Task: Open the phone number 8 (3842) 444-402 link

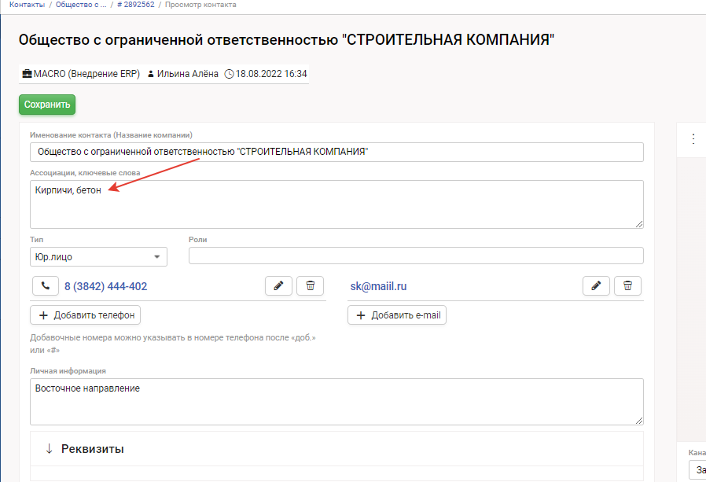Action: pos(105,286)
